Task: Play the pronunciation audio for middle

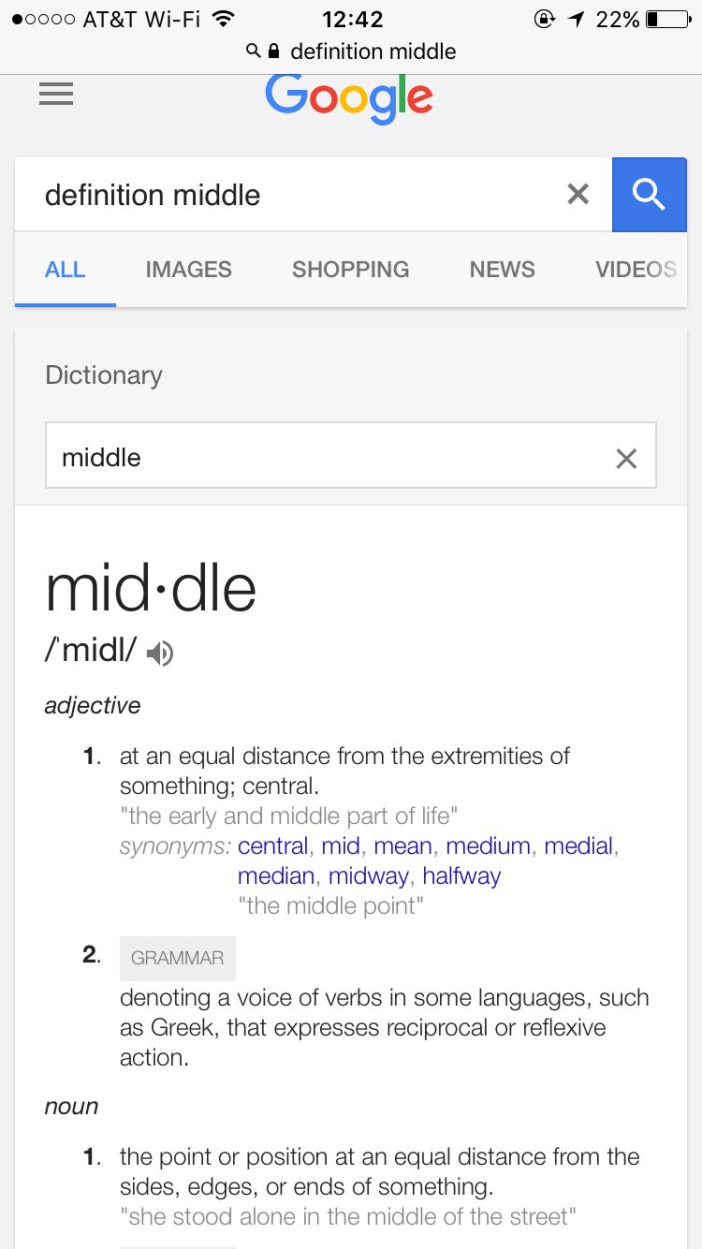Action: [x=160, y=653]
